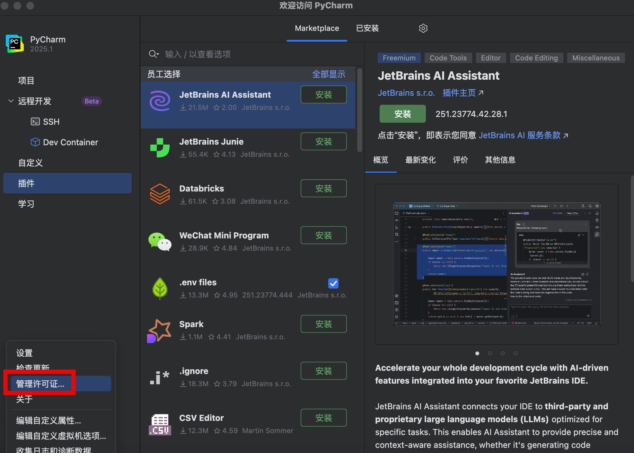Click the JetBrains Junie plugin icon
The image size is (634, 453).
point(160,148)
